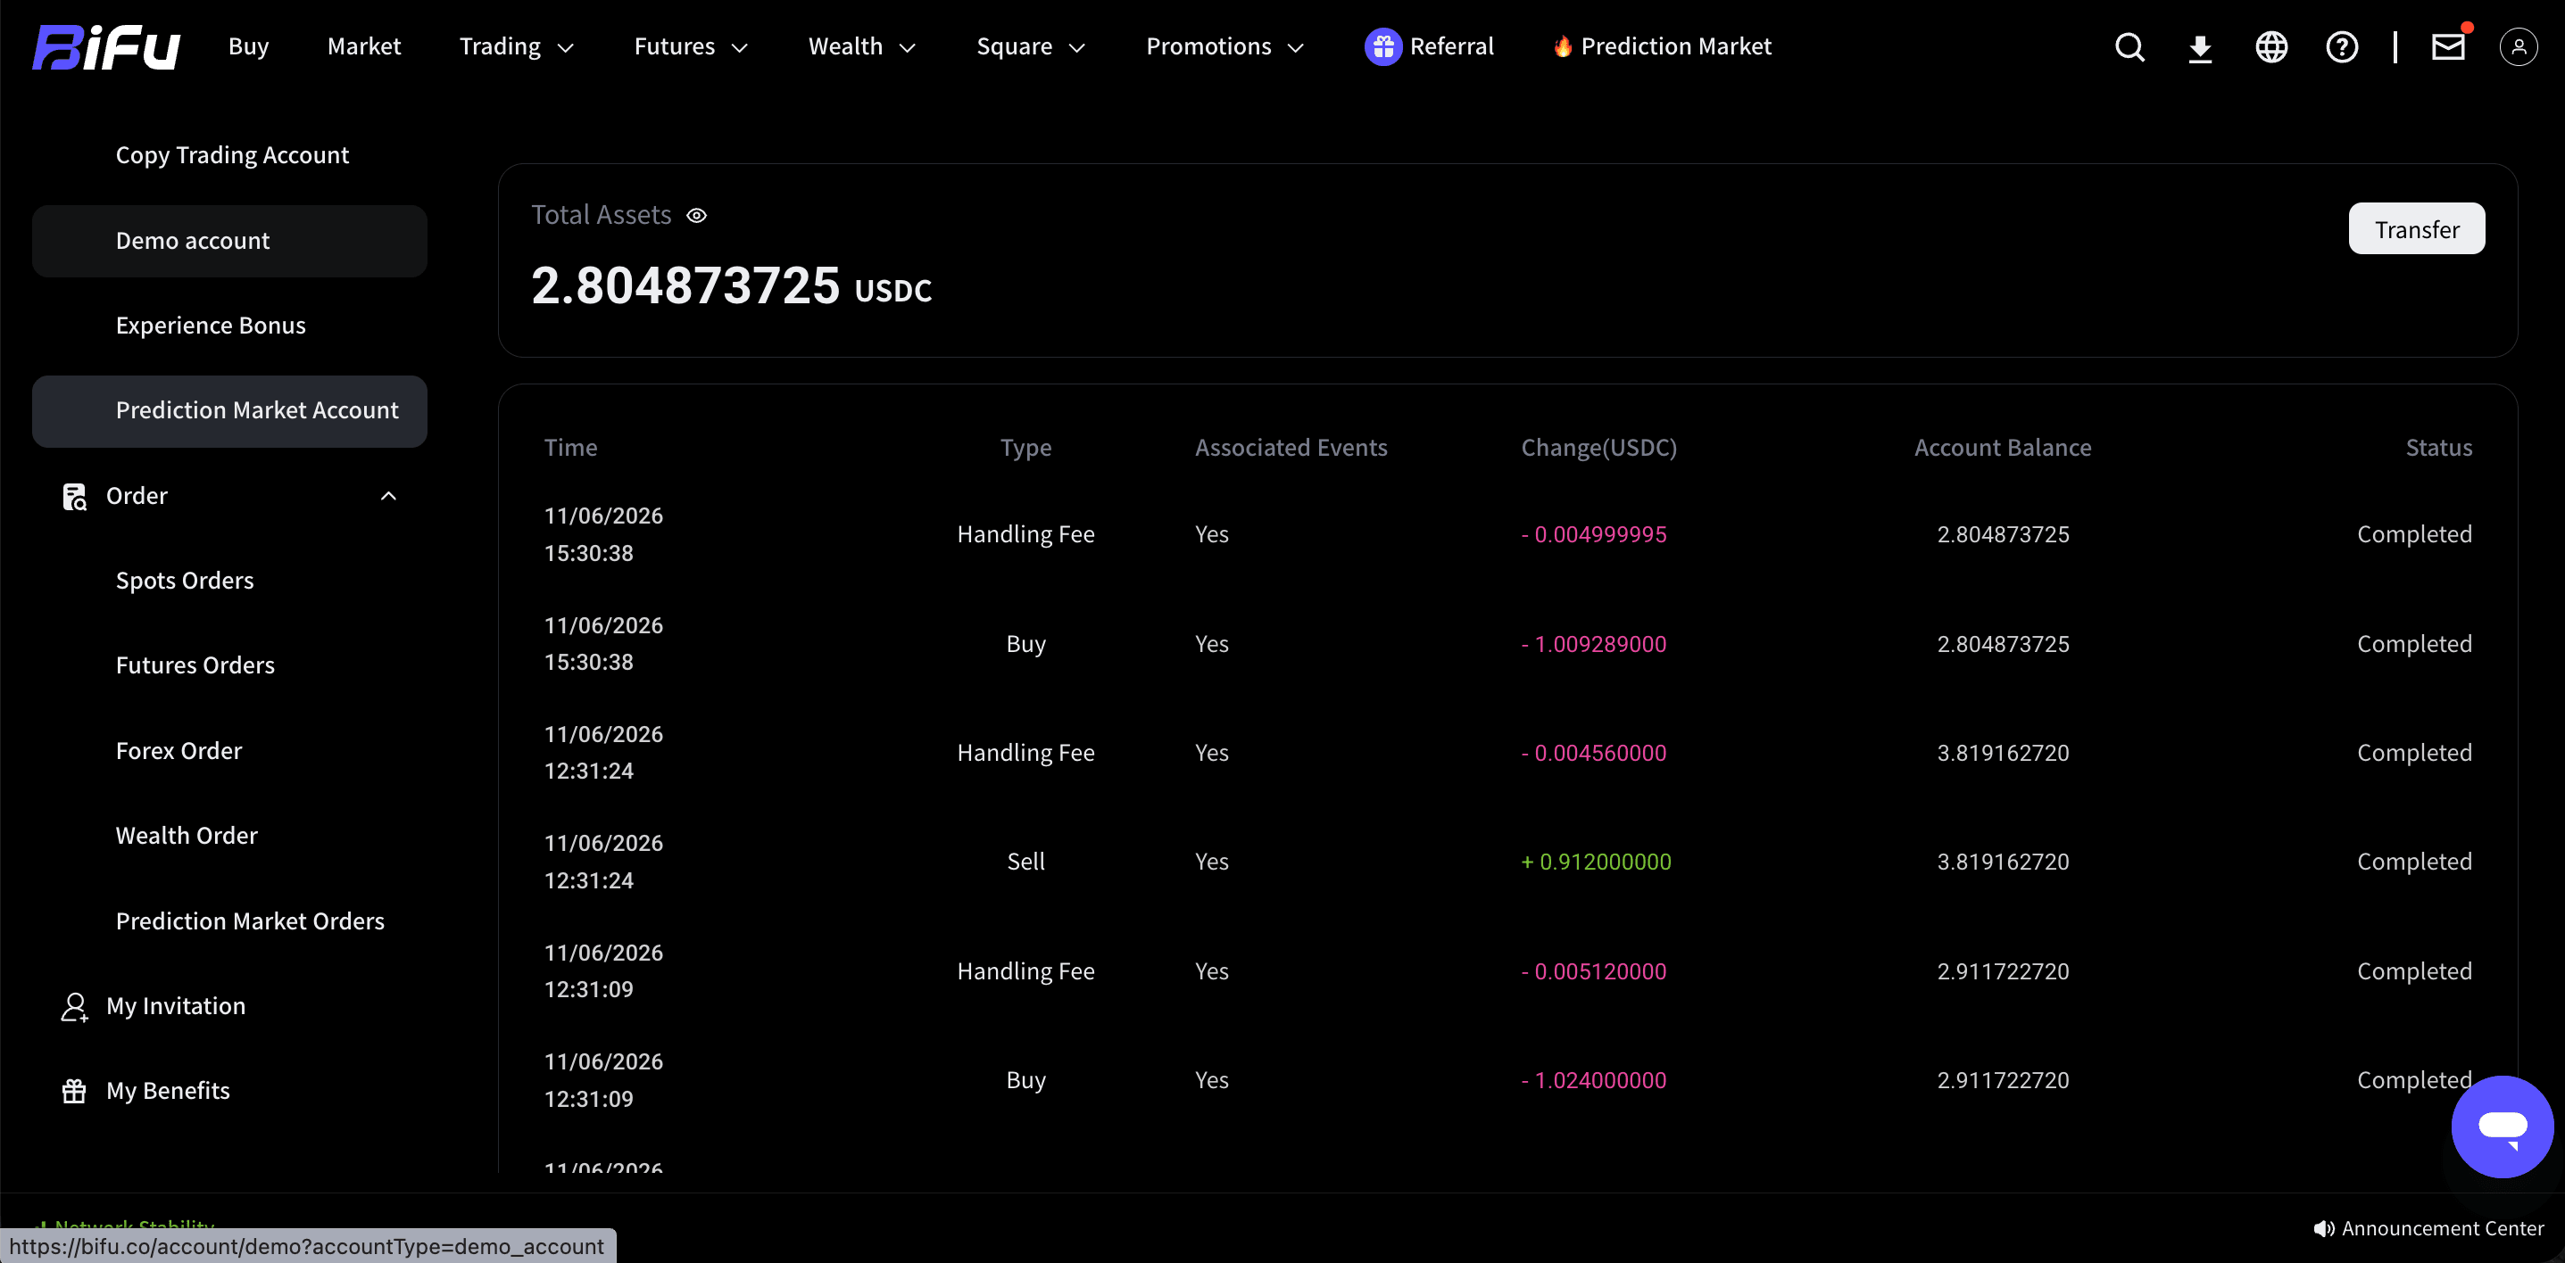Open Prediction Market from top navigation
Image resolution: width=2565 pixels, height=1263 pixels.
[x=1675, y=46]
